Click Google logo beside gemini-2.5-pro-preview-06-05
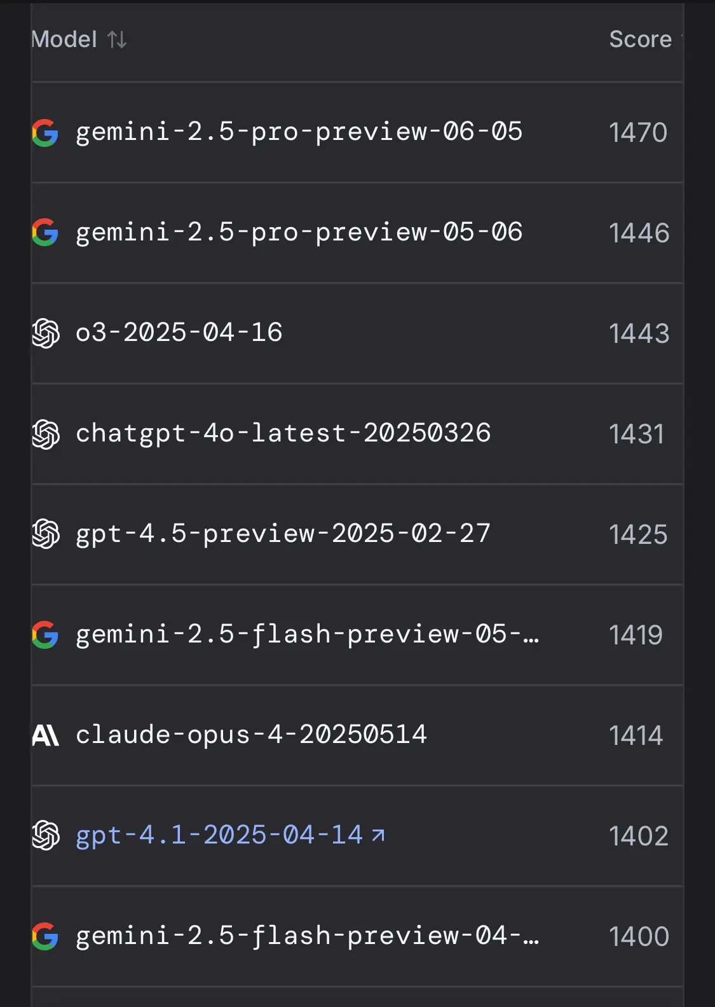 point(45,132)
